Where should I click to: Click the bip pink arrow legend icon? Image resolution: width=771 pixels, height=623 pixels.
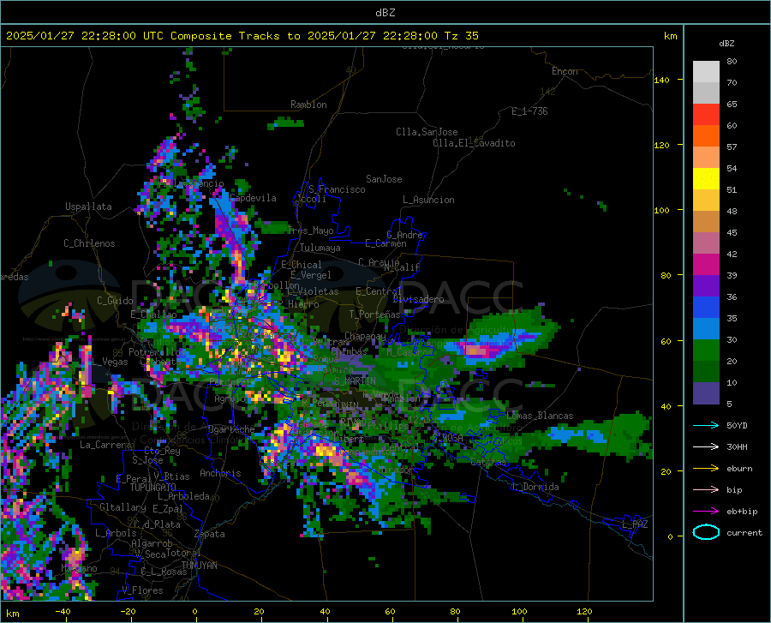(706, 490)
